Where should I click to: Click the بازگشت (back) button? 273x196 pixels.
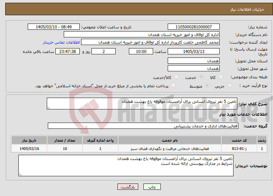(128, 187)
